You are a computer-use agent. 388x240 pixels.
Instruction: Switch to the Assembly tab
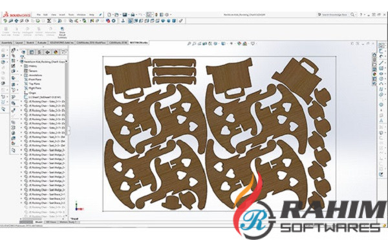6,43
